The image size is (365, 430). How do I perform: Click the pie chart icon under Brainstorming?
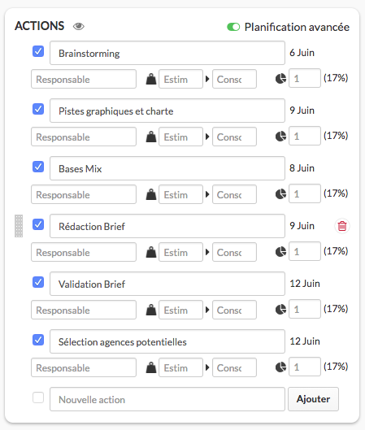(x=280, y=79)
